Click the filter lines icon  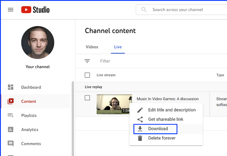87,61
